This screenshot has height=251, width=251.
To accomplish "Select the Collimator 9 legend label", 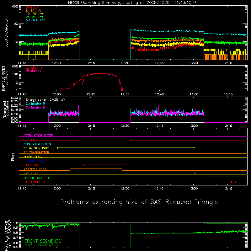I will [35, 107].
